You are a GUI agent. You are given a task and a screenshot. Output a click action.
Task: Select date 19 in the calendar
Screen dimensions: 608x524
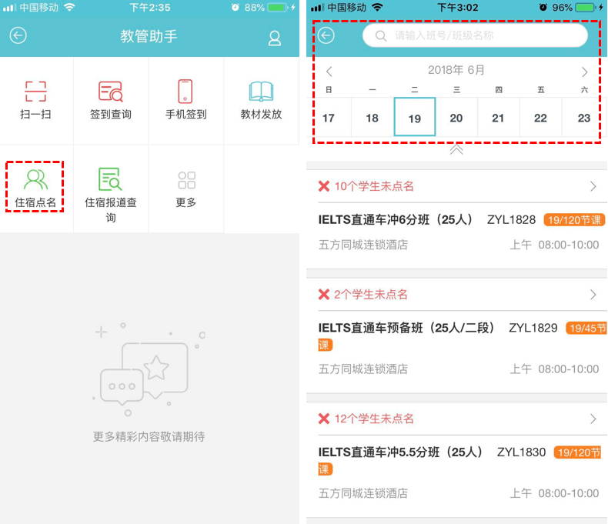coord(414,117)
